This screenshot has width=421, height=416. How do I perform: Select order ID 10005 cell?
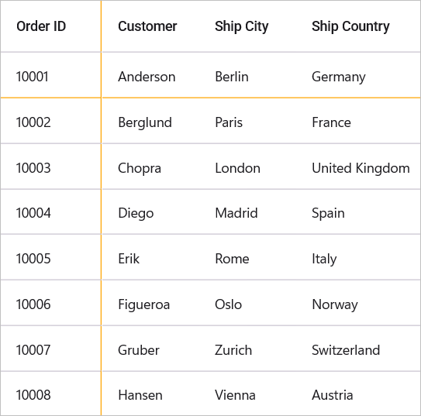coord(50,257)
